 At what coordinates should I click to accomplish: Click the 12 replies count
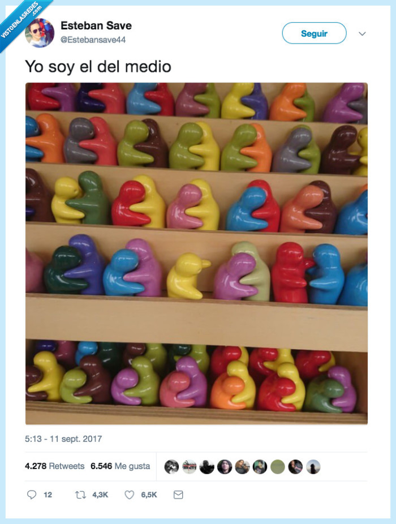click(x=48, y=495)
